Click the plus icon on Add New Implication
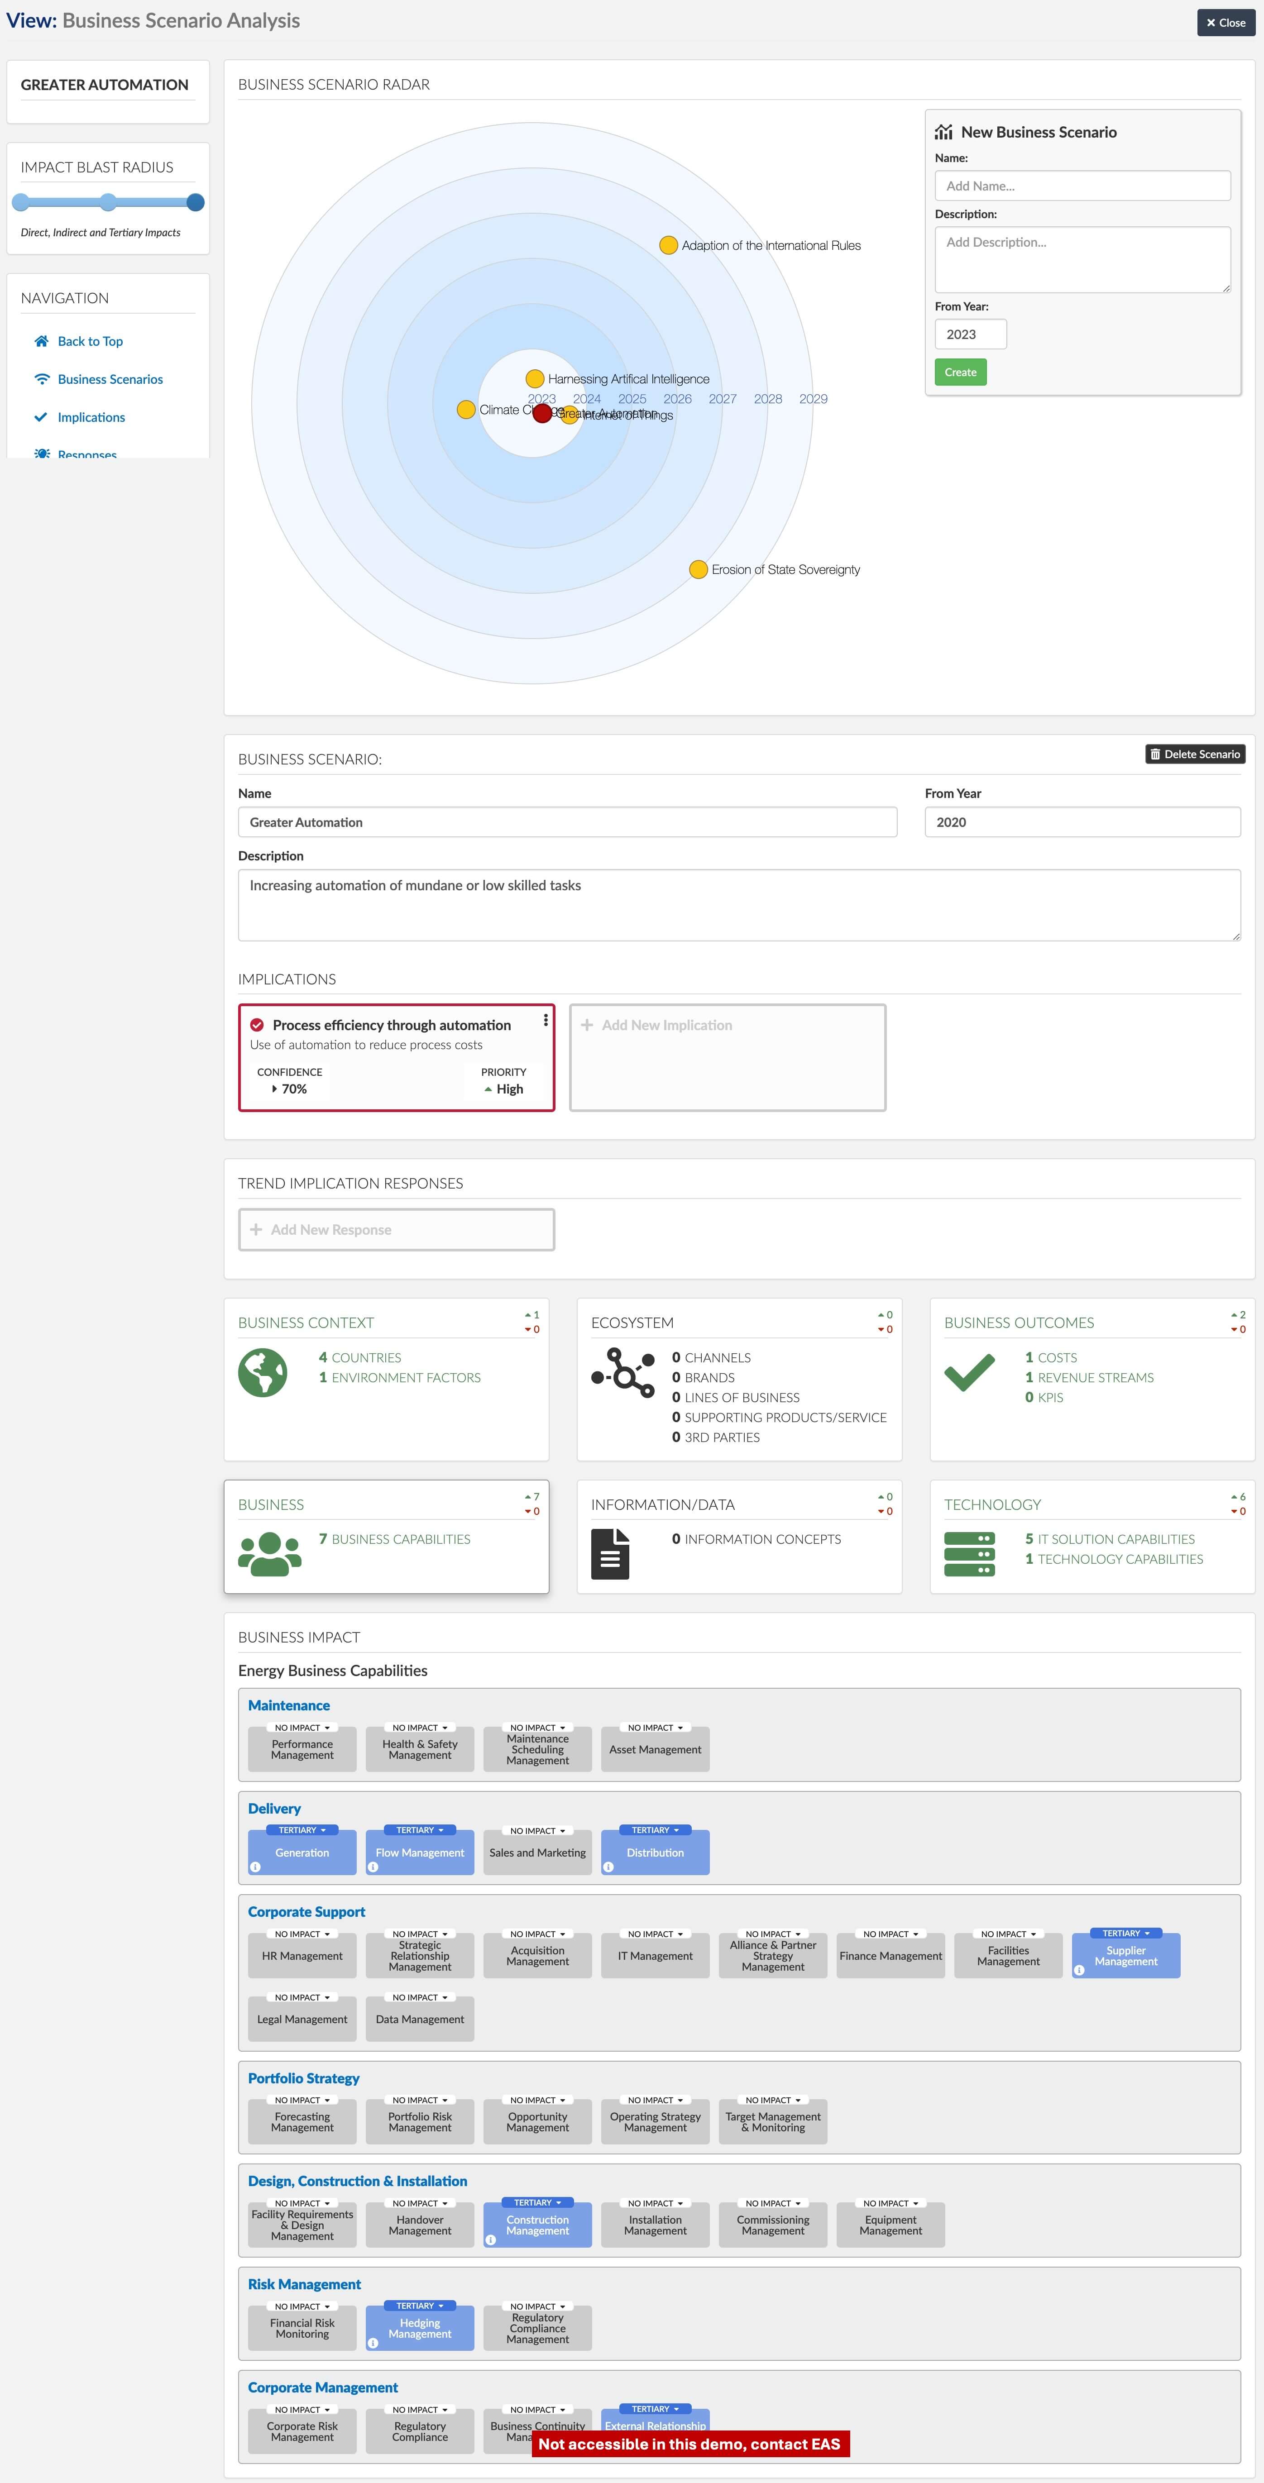 pos(587,1025)
